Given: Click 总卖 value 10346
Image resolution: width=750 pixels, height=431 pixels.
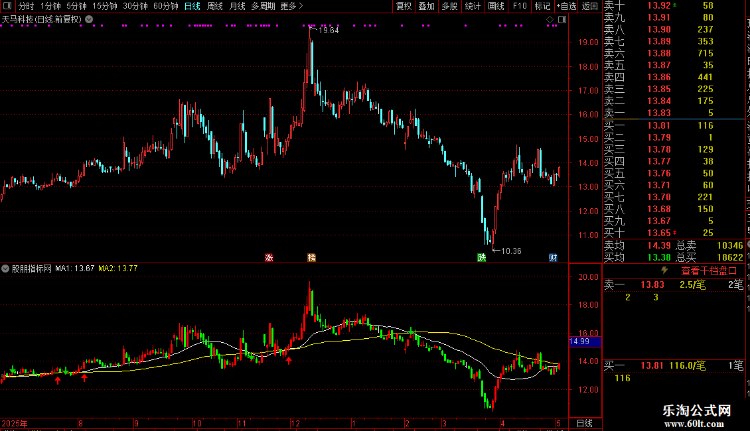Looking at the screenshot, I should tap(730, 245).
